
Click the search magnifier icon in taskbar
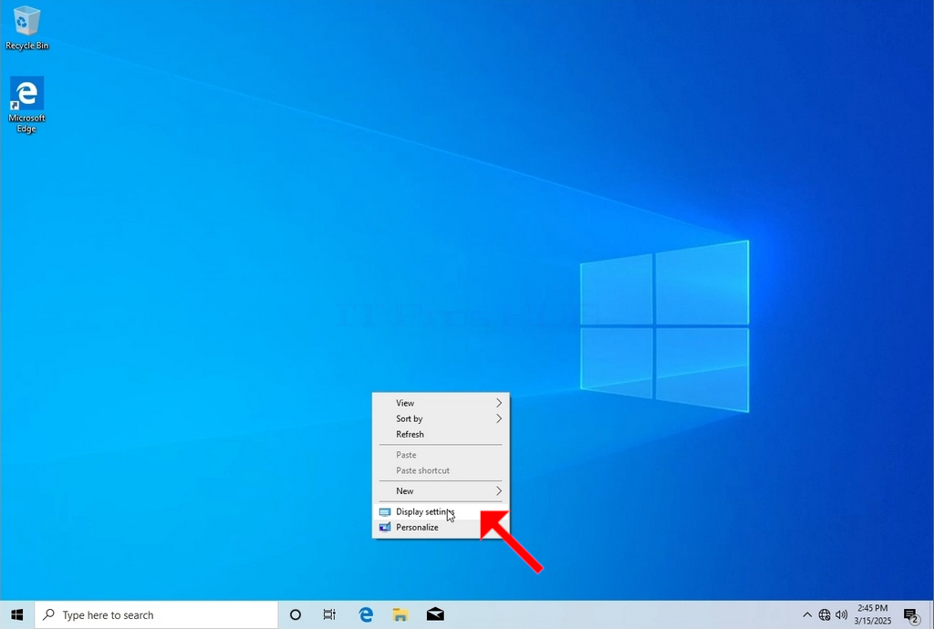coord(49,614)
